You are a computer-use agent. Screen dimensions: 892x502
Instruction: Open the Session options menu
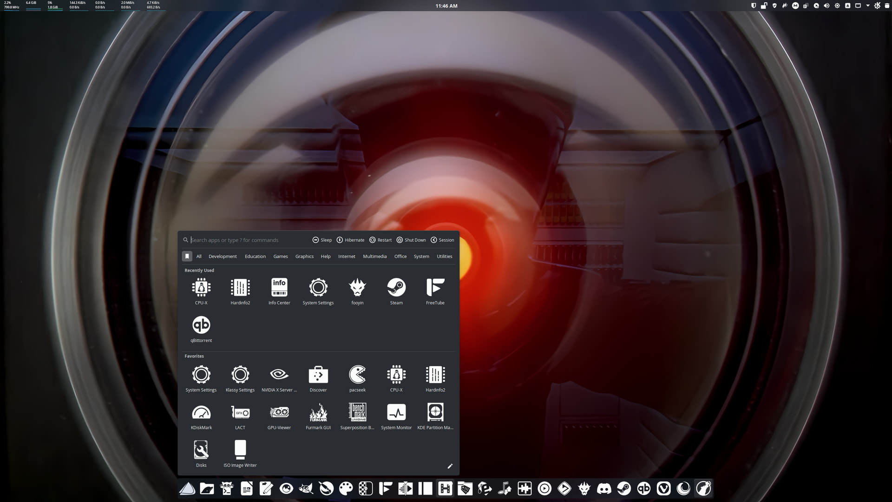click(x=442, y=240)
